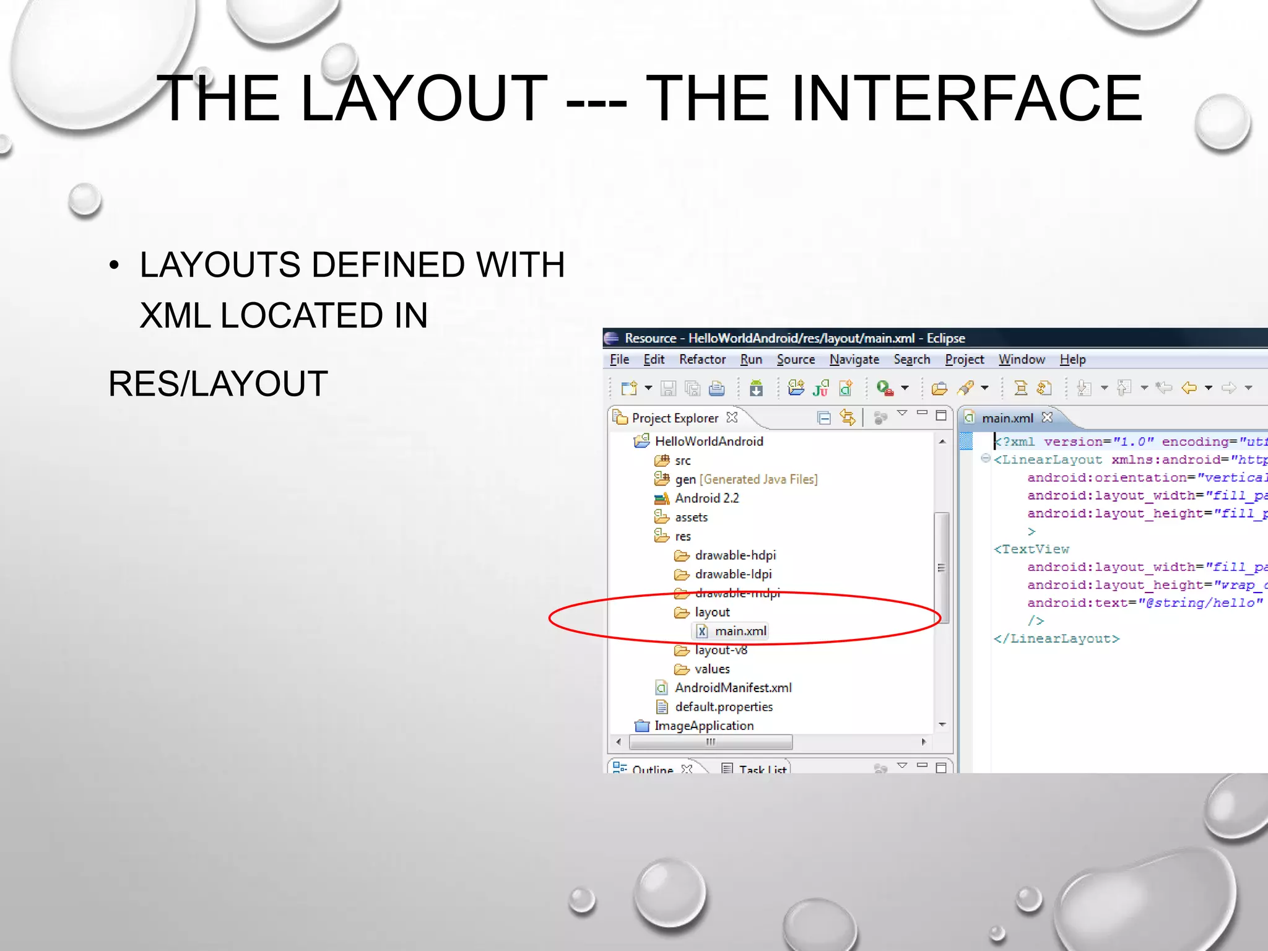1268x951 pixels.
Task: Open the External Tools dropdown arrow
Action: 905,388
